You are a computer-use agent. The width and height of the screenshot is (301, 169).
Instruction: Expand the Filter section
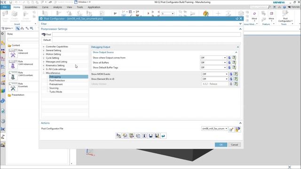click(x=240, y=24)
